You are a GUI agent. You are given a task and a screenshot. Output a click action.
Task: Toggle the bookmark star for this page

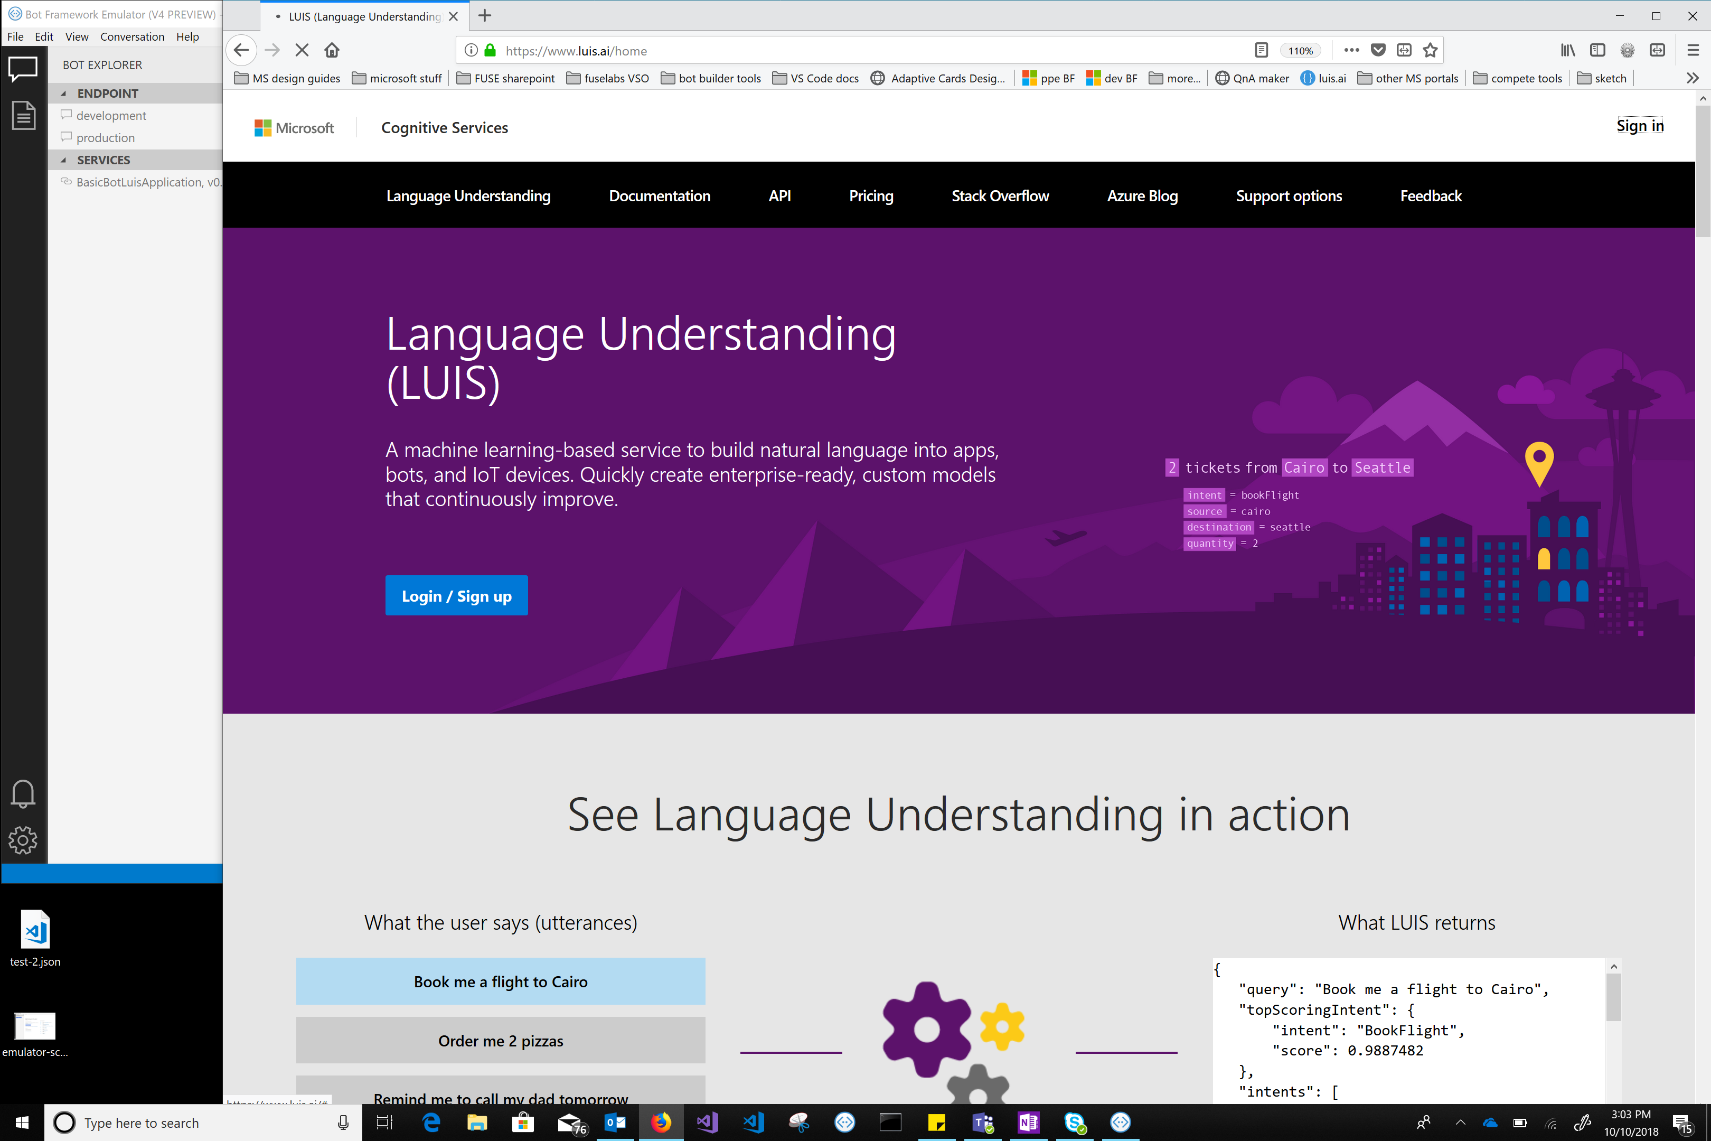coord(1430,50)
